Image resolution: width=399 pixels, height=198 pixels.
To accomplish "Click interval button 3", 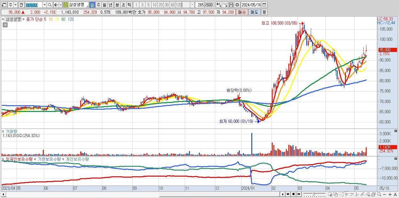I will click(142, 5).
